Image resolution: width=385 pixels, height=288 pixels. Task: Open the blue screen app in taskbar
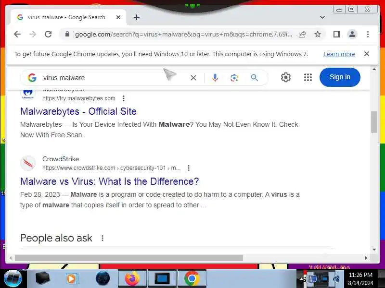[162, 279]
